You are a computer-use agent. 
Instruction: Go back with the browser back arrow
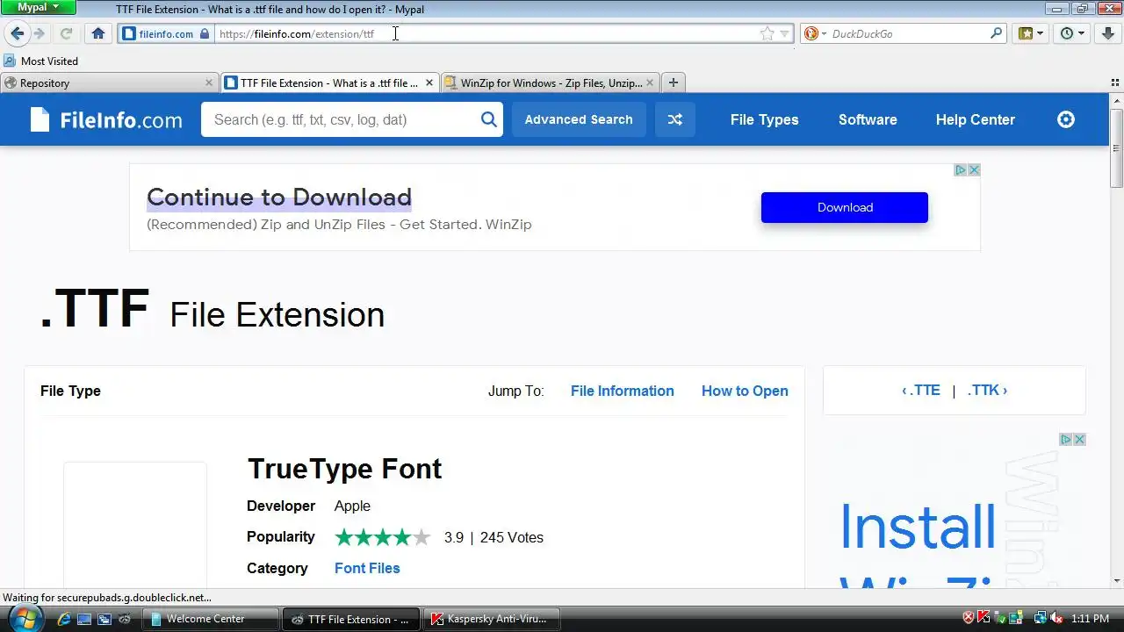click(x=17, y=33)
